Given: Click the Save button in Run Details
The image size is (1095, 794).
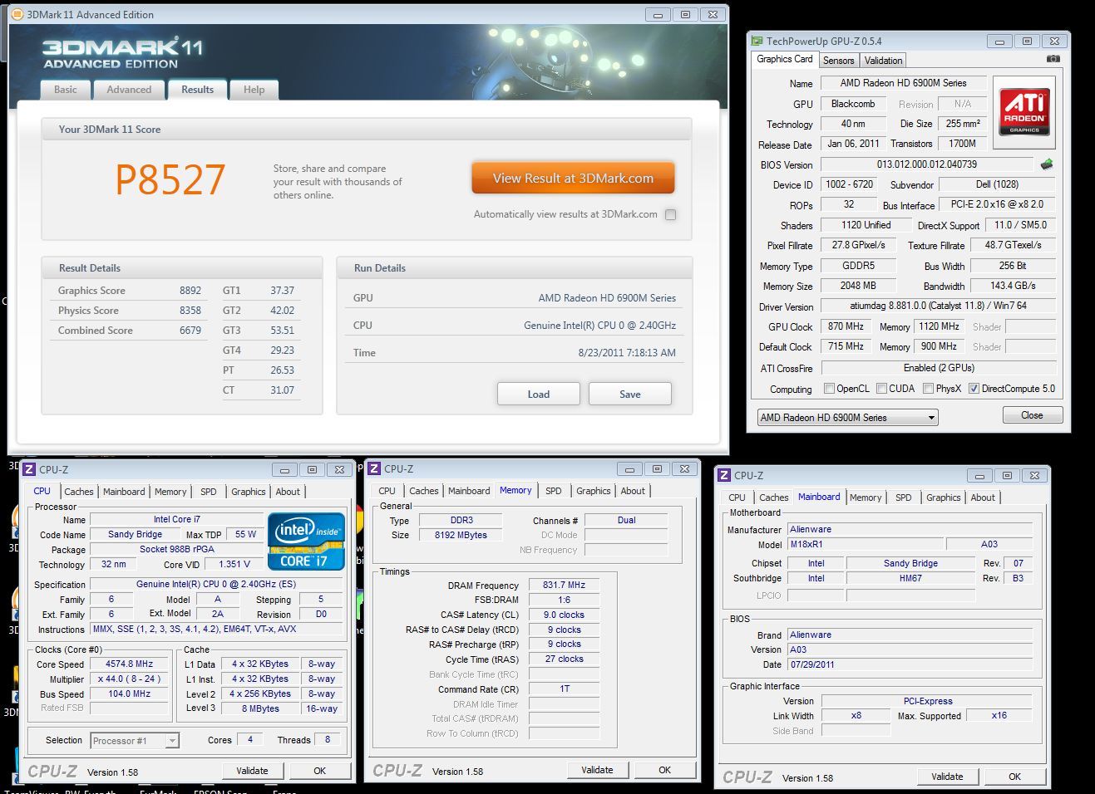Looking at the screenshot, I should click(629, 394).
